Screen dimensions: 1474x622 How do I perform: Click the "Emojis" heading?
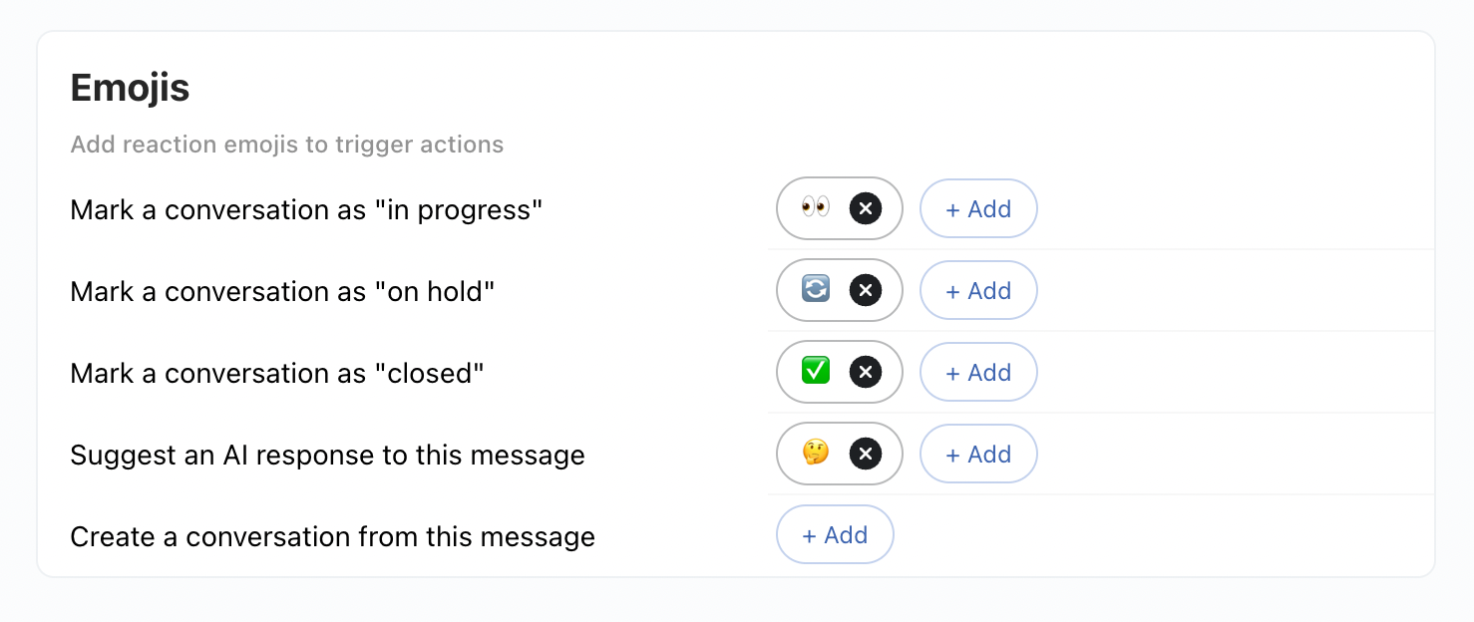[130, 88]
